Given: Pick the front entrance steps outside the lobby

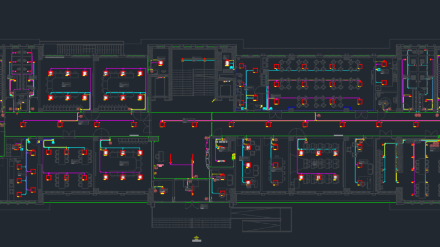Looking at the screenshot, I should pyautogui.click(x=191, y=223).
